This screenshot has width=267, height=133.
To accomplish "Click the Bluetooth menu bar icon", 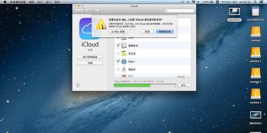I will point(188,2).
